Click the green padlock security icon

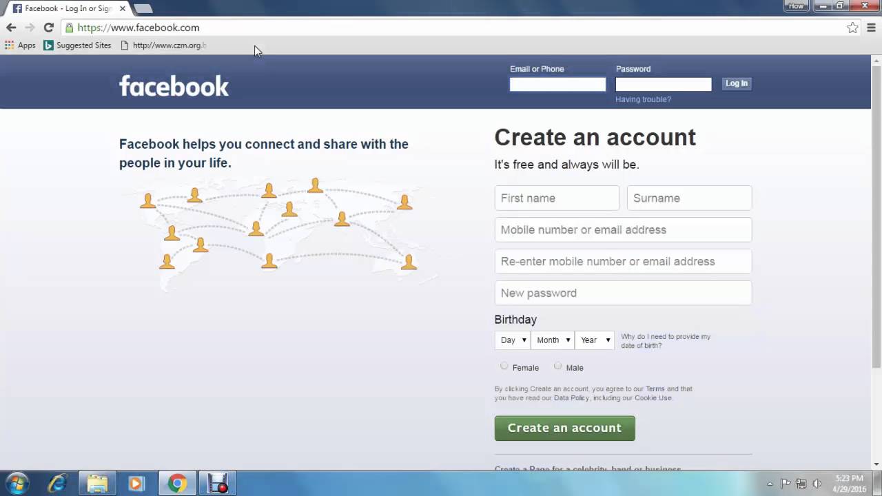[69, 28]
